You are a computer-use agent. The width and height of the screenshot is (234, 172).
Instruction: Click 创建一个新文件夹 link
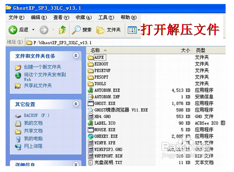click(42, 67)
